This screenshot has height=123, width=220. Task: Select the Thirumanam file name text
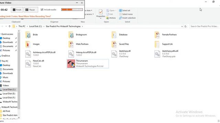pyautogui.click(x=82, y=61)
